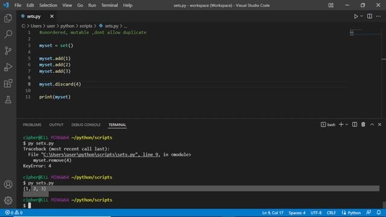Image resolution: width=386 pixels, height=217 pixels.
Task: Expand run options dropdown next to play
Action: point(362,16)
